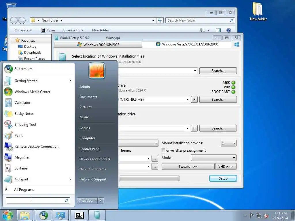Open Shut down options arrow

point(101,201)
